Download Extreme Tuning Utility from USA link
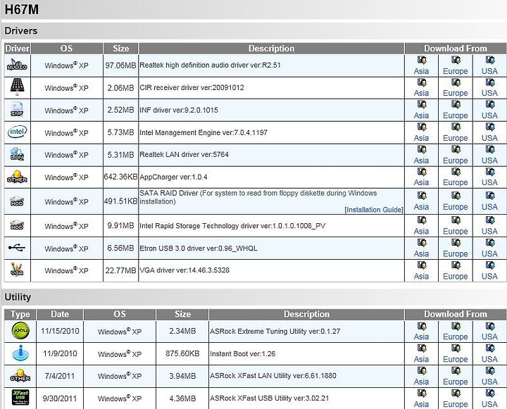 click(489, 337)
